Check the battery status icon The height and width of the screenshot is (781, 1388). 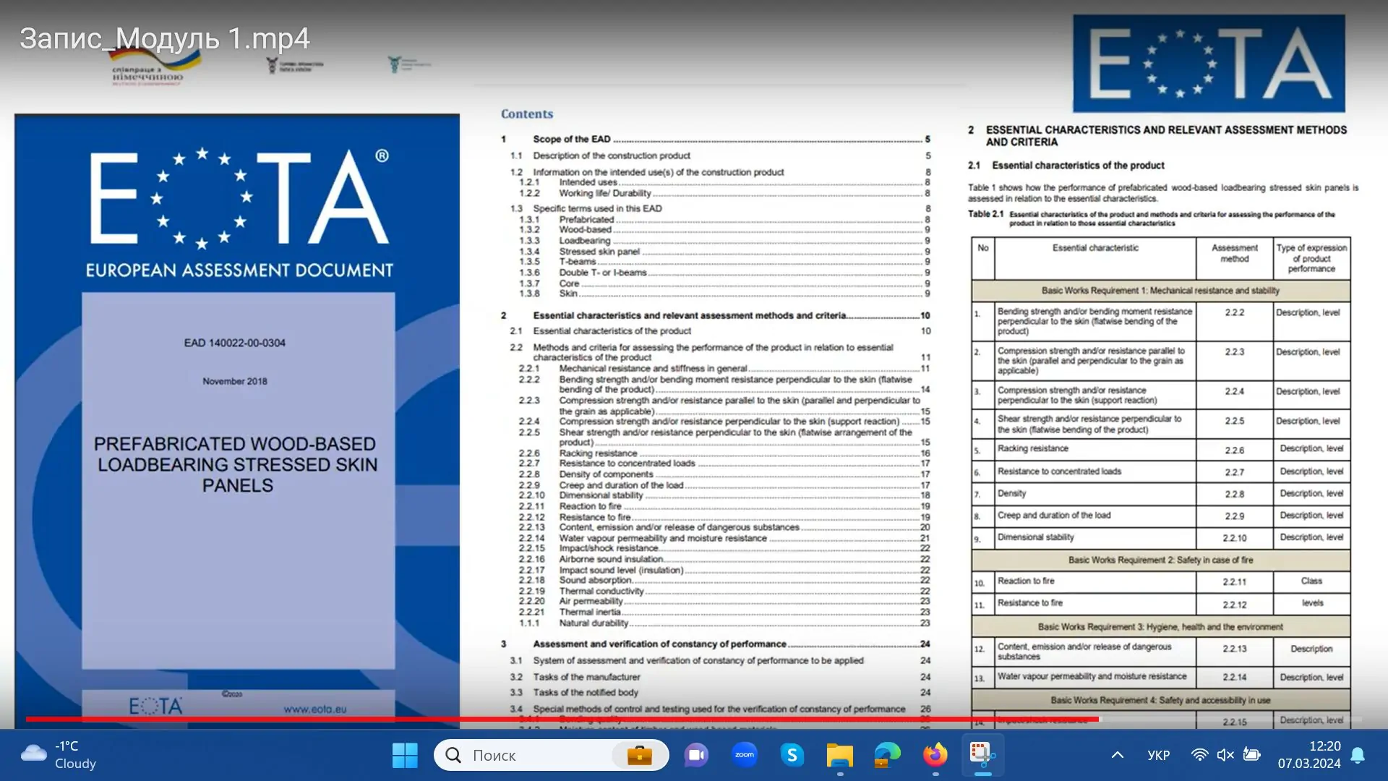pyautogui.click(x=1252, y=755)
